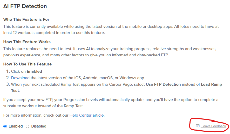Click the step mentioning iOS, Android, macOS apps
Viewport: 230px width, 134px height.
click(x=78, y=78)
